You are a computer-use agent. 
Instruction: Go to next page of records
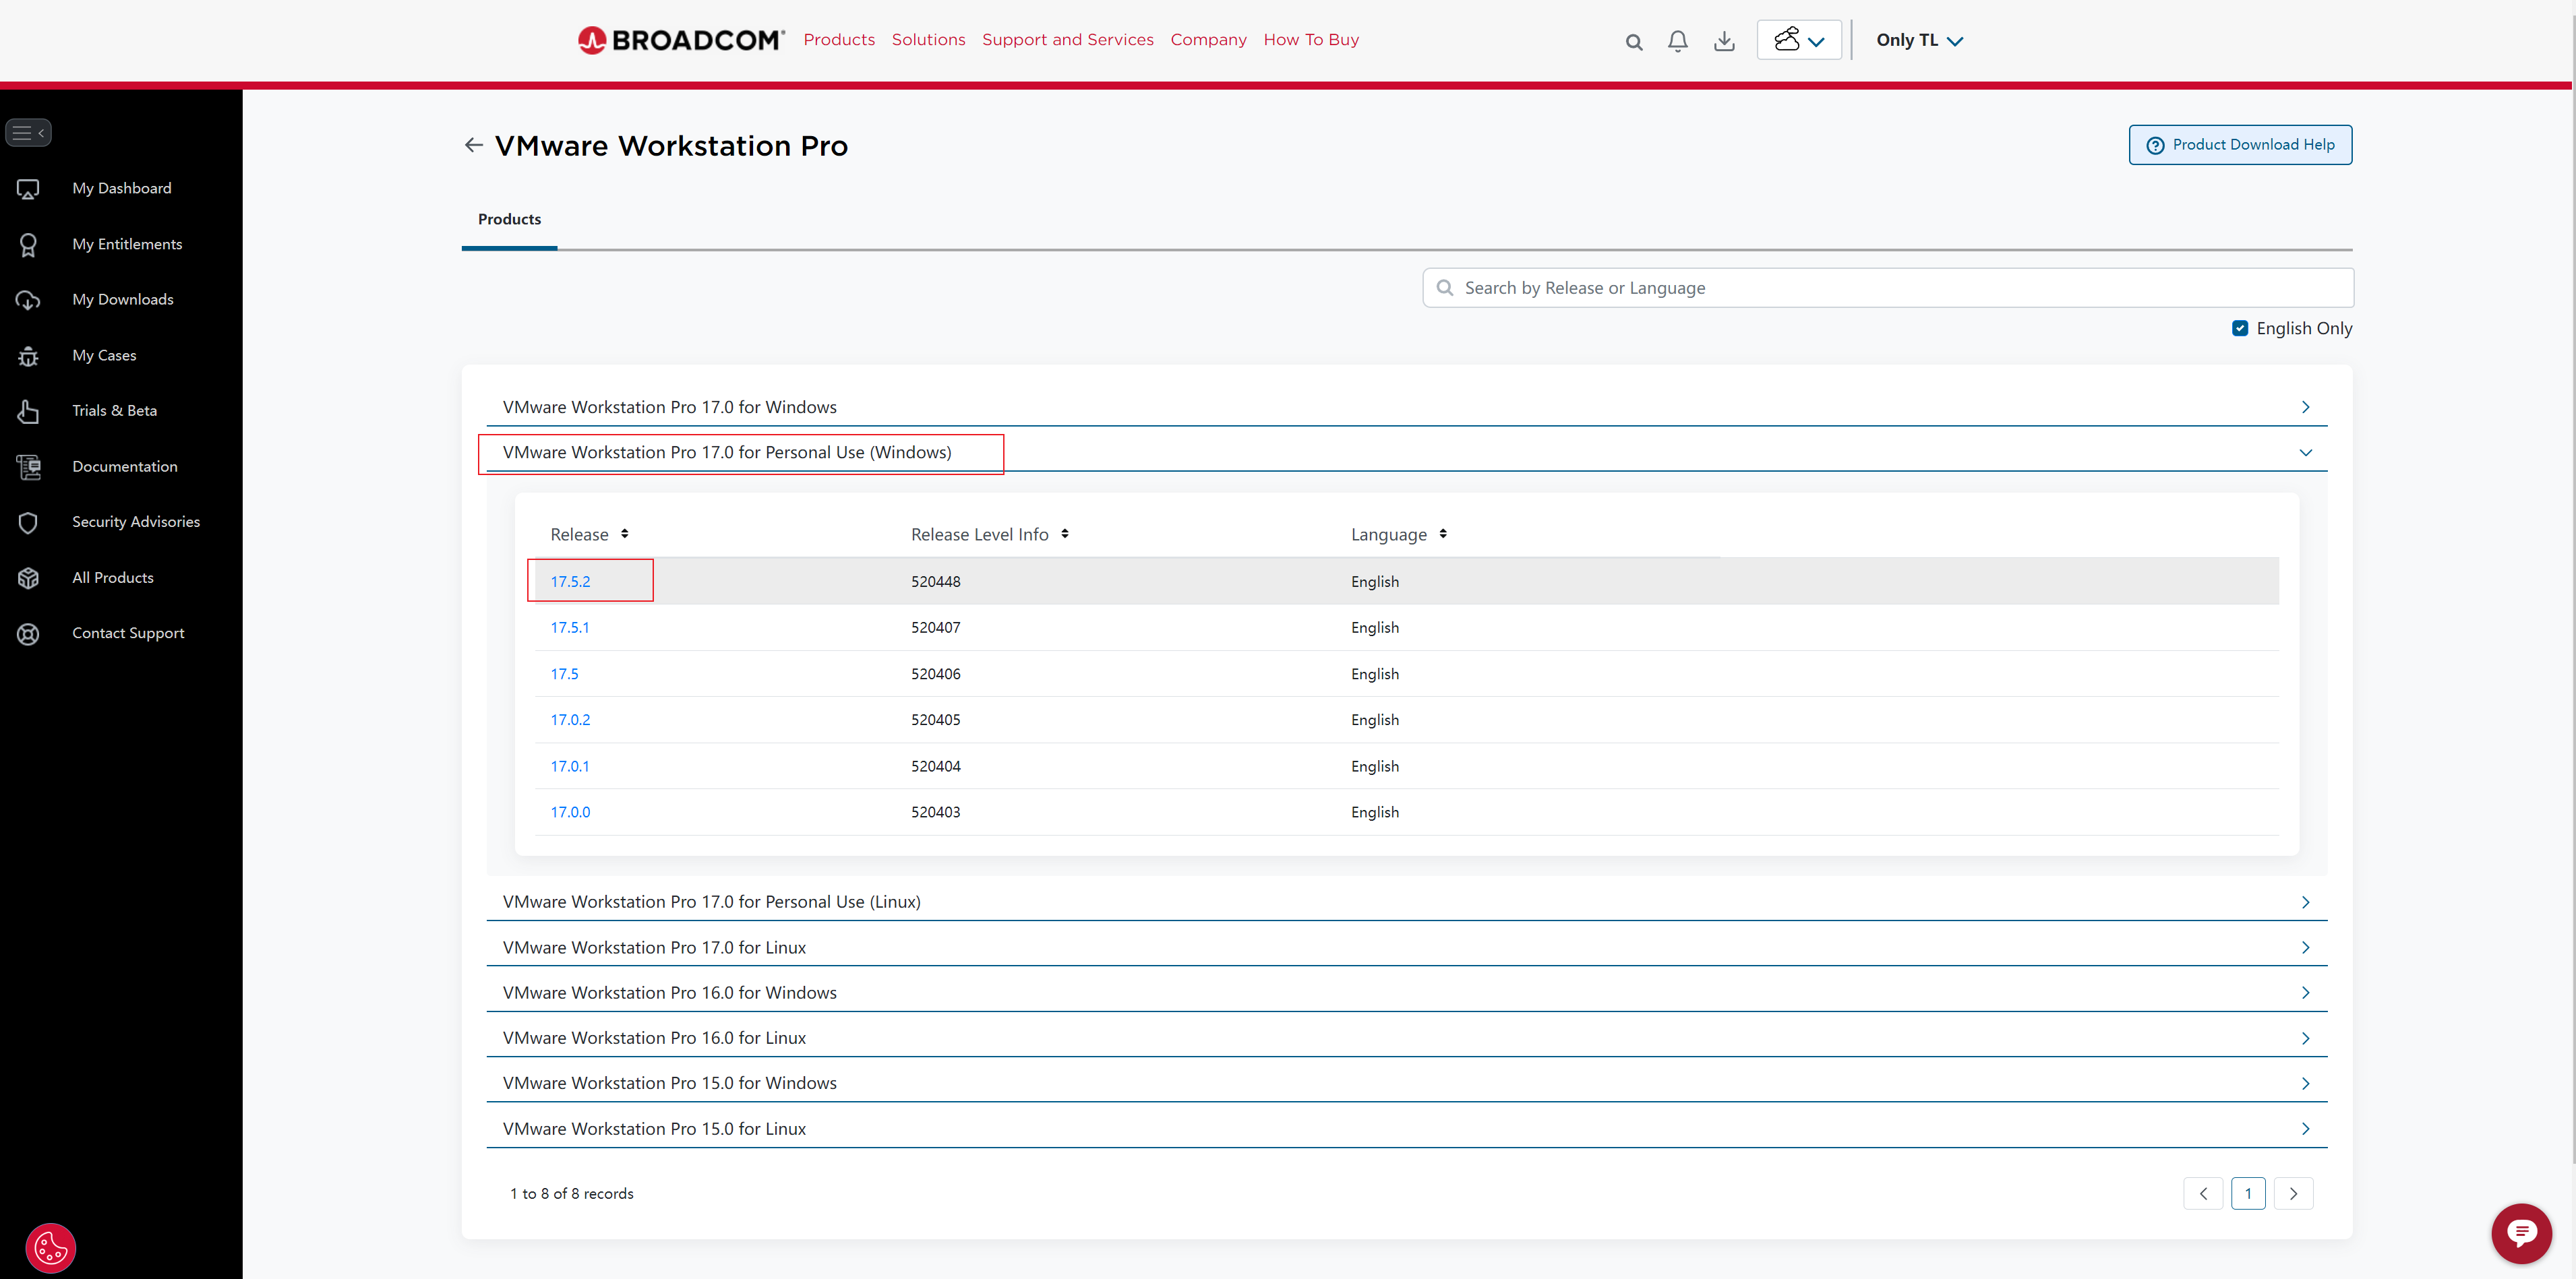coord(2293,1193)
